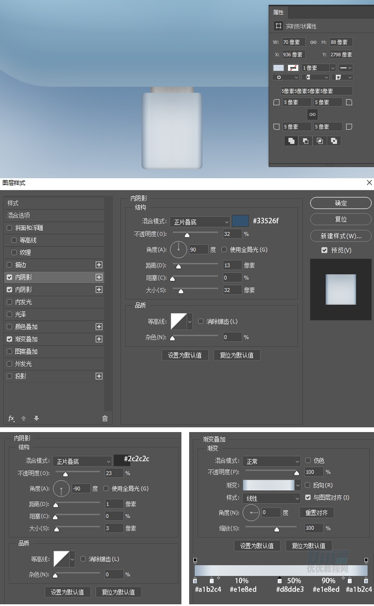Enable the 等高线 sub-option checkbox
This screenshot has width=374, height=606.
tap(14, 240)
